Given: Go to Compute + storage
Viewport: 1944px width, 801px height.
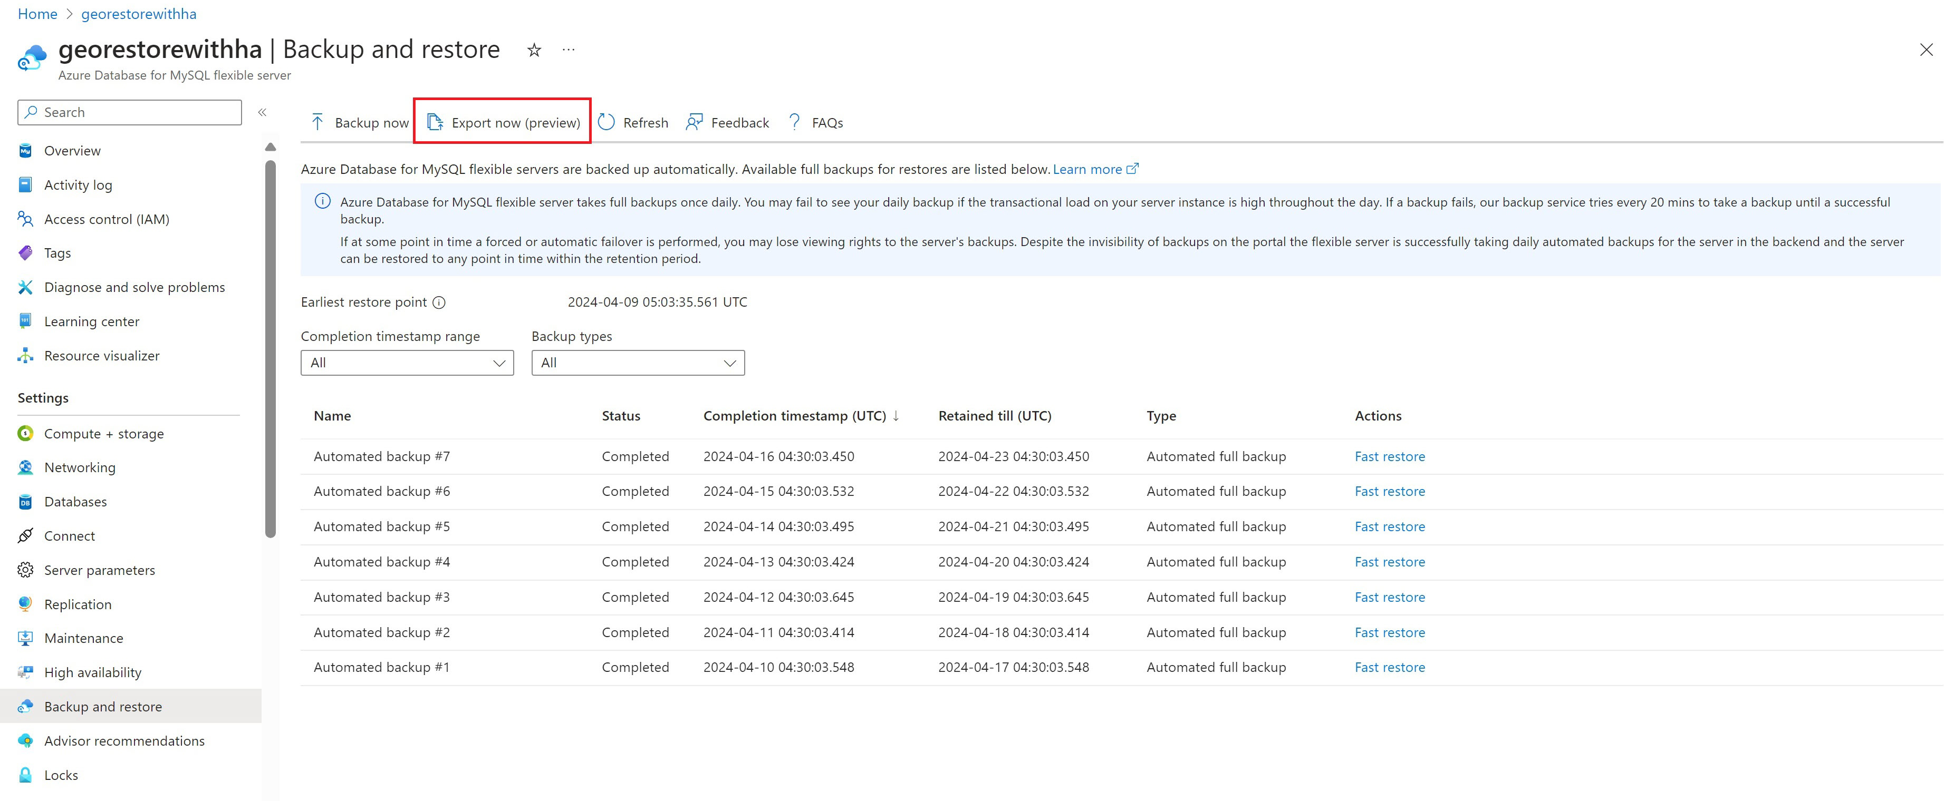Looking at the screenshot, I should (103, 434).
